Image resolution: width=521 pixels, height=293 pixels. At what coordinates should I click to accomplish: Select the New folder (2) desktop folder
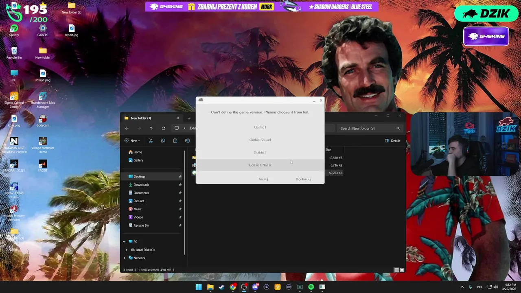(x=72, y=8)
